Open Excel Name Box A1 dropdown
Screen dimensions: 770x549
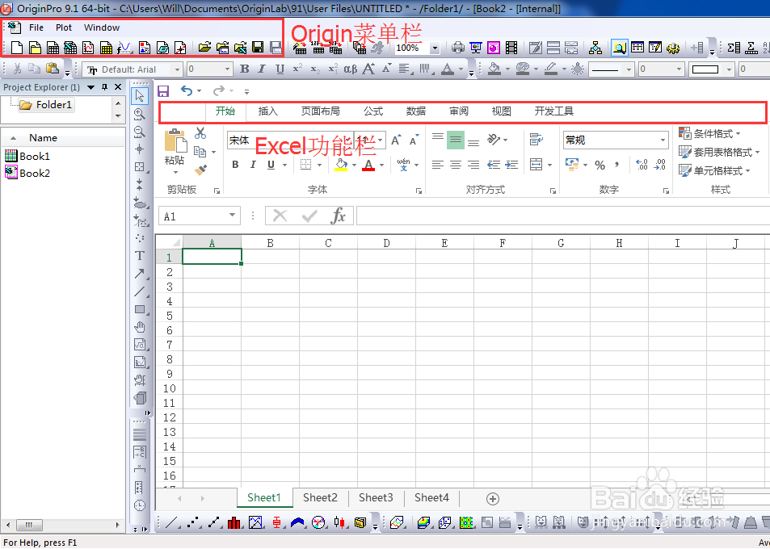232,216
